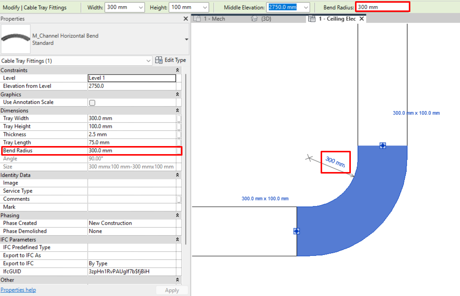460x296 pixels.
Task: Open the Properties help link
Action: click(18, 290)
